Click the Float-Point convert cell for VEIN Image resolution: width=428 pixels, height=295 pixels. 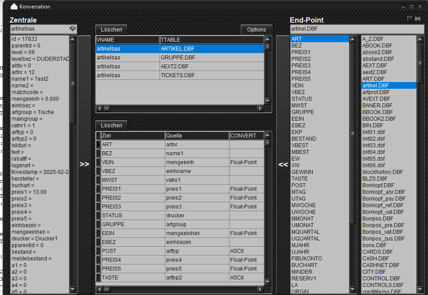point(246,162)
